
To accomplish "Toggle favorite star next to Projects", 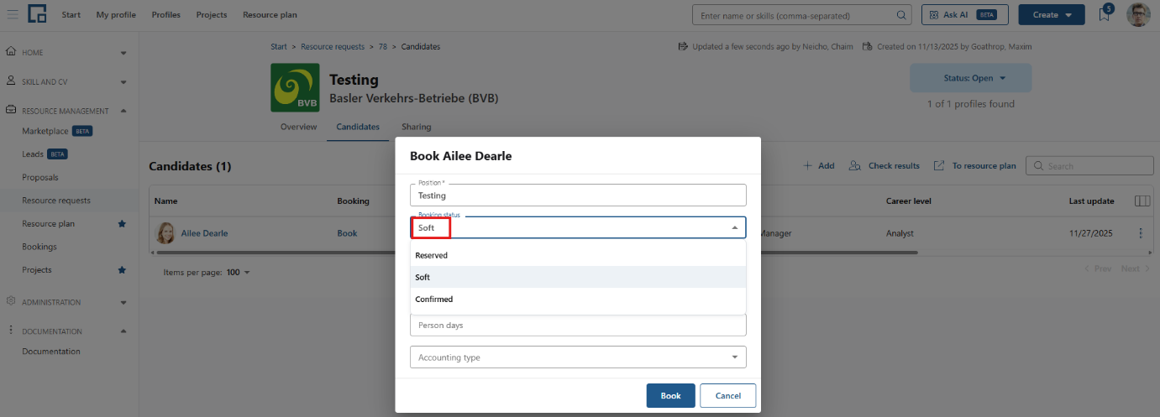I will 122,270.
